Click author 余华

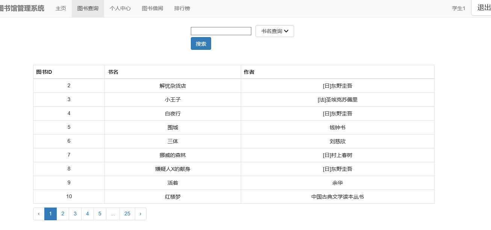click(x=338, y=183)
